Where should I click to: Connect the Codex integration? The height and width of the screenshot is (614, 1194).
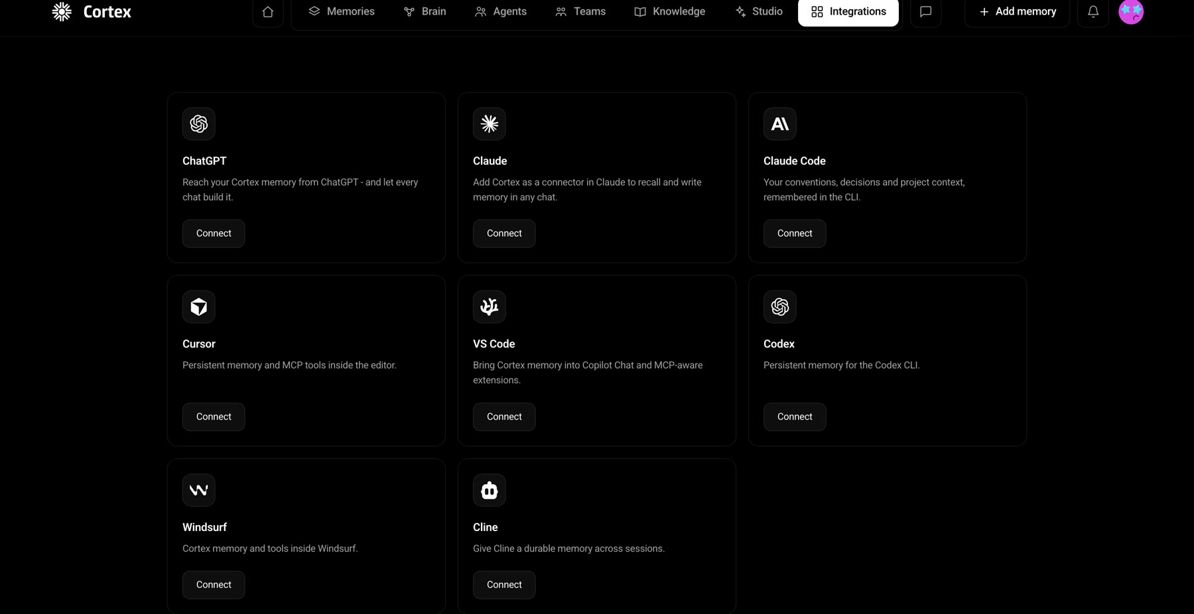[x=795, y=417]
